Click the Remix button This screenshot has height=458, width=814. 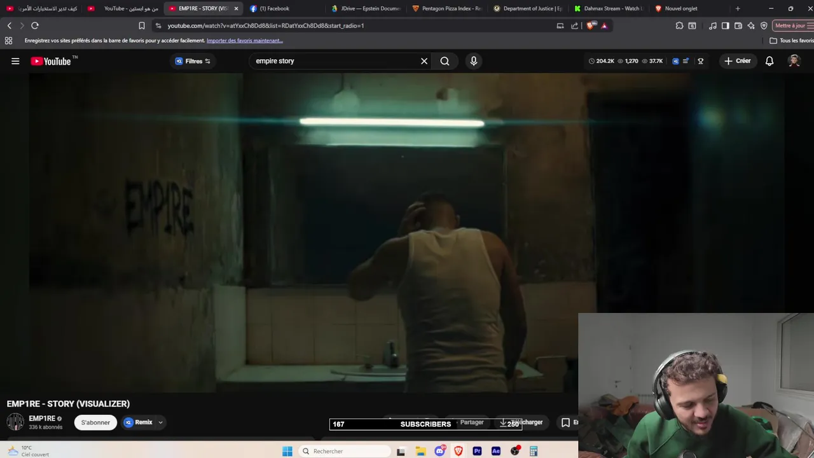pos(139,422)
